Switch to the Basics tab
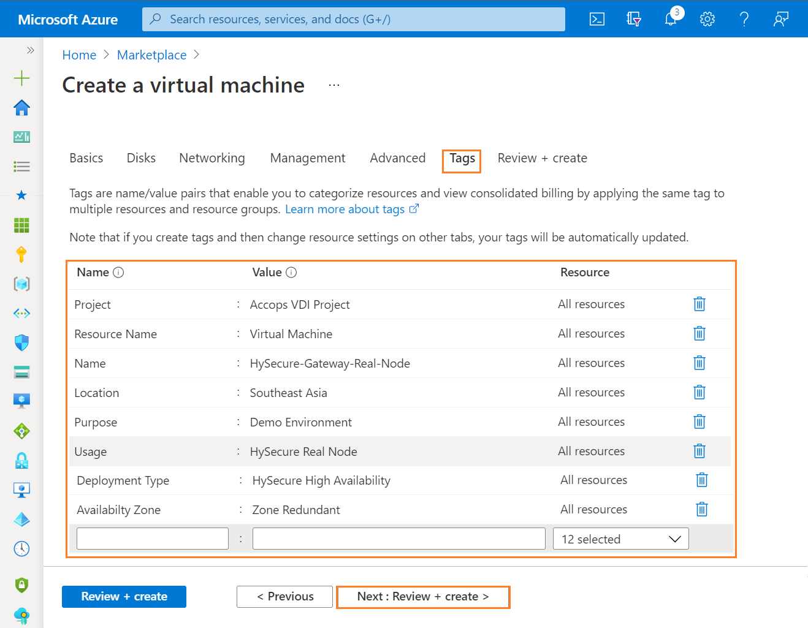The width and height of the screenshot is (808, 628). click(x=86, y=158)
